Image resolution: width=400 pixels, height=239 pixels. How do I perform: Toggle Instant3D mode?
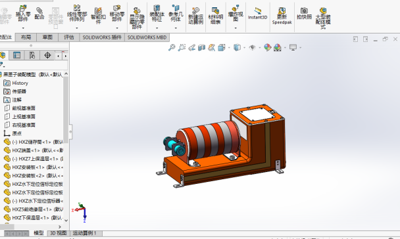pos(257,14)
